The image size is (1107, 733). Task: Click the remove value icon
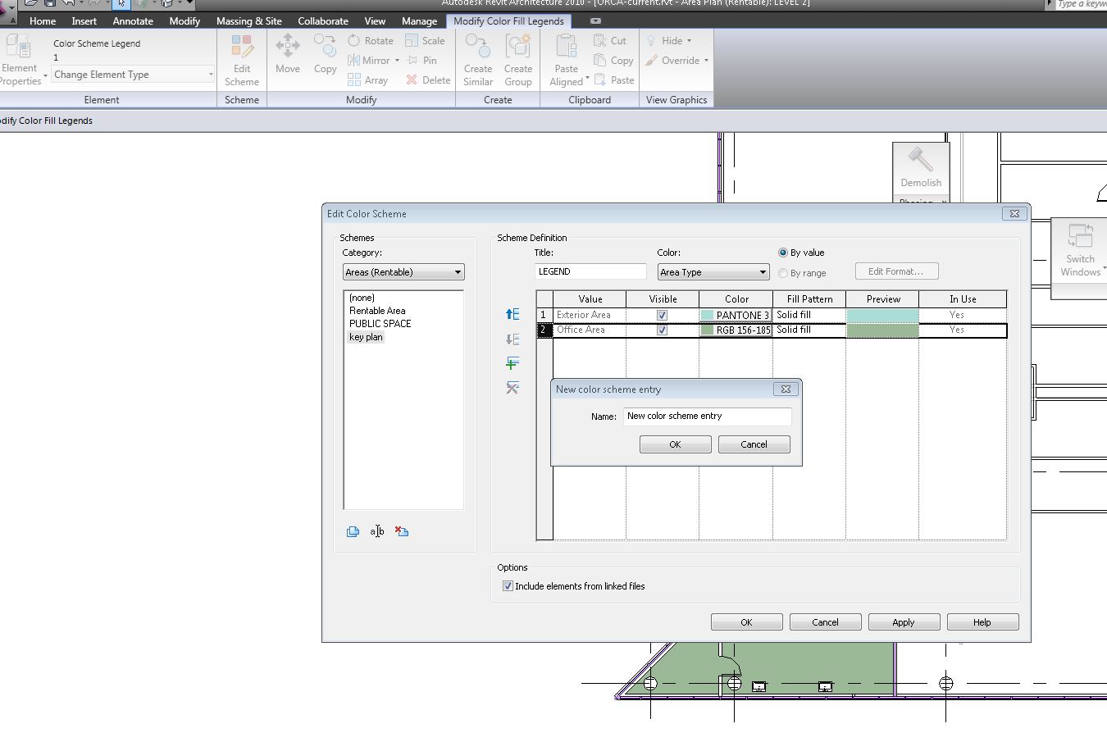(x=512, y=388)
